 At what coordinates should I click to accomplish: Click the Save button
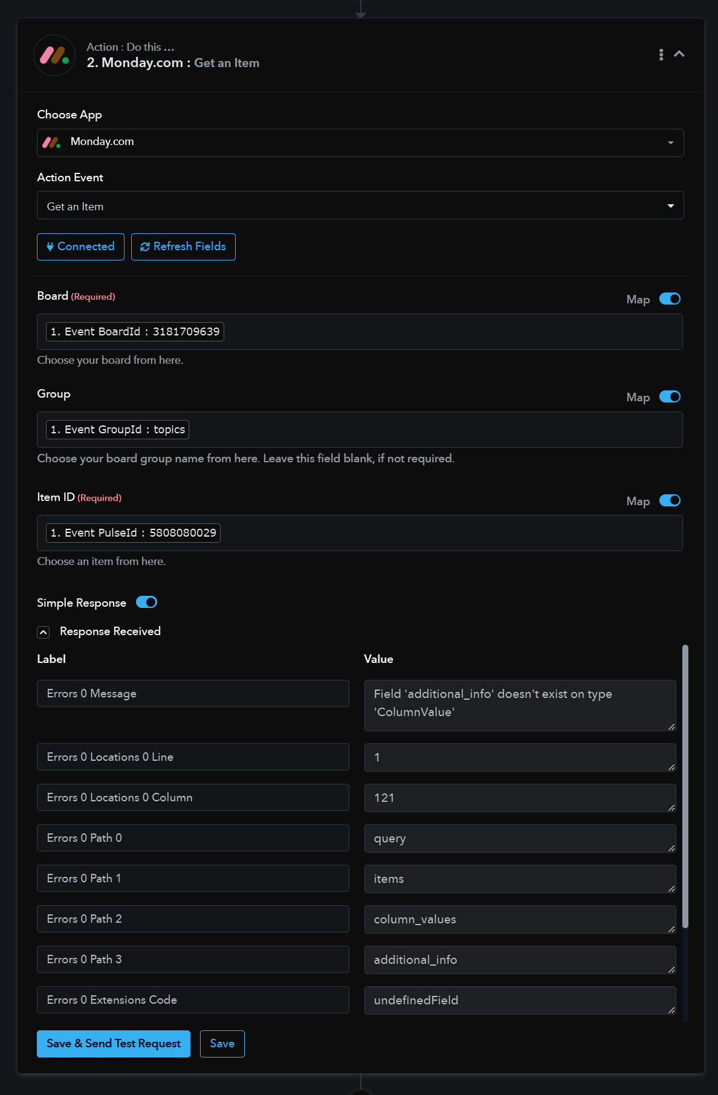coord(222,1044)
